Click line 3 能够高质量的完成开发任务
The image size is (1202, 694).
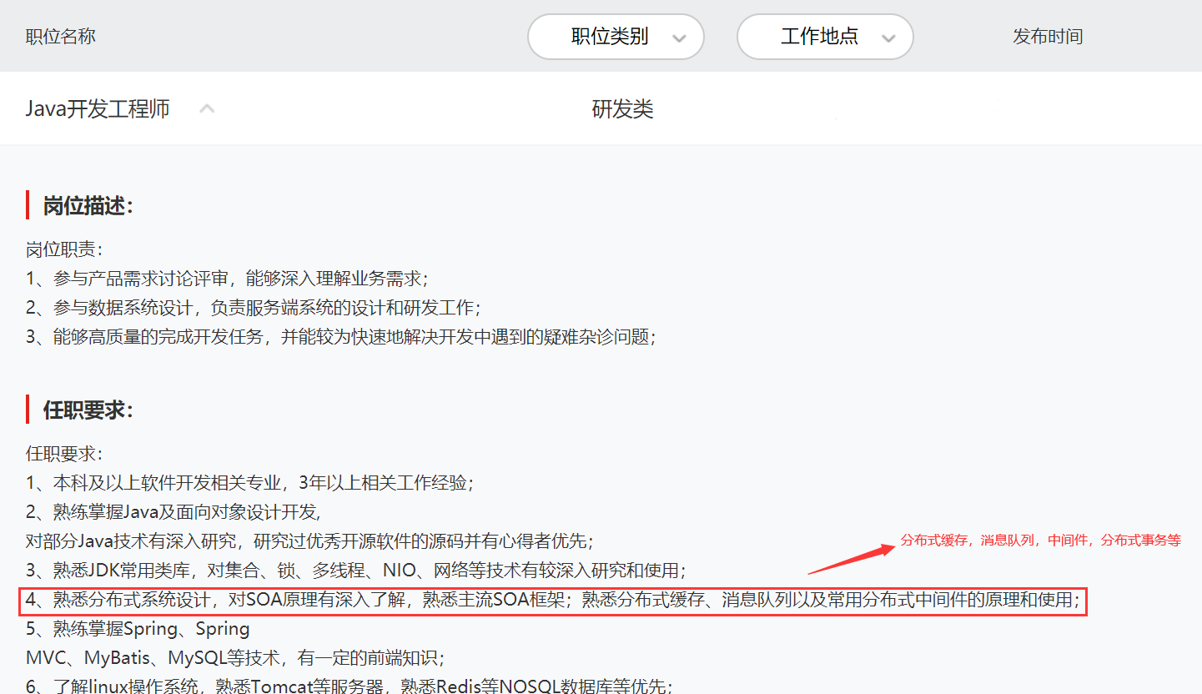pos(341,337)
